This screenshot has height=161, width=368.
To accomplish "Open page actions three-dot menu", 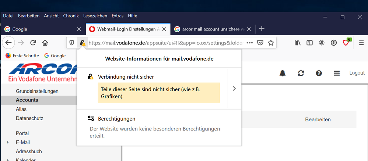I will click(249, 43).
